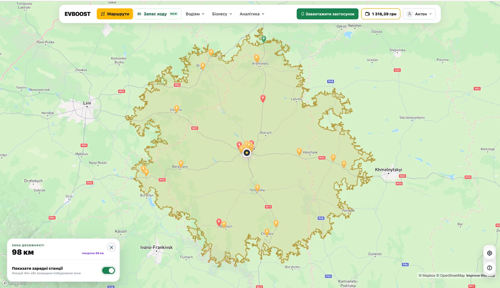Close the Зона досяжності panel
500x288 pixels.
click(x=111, y=247)
